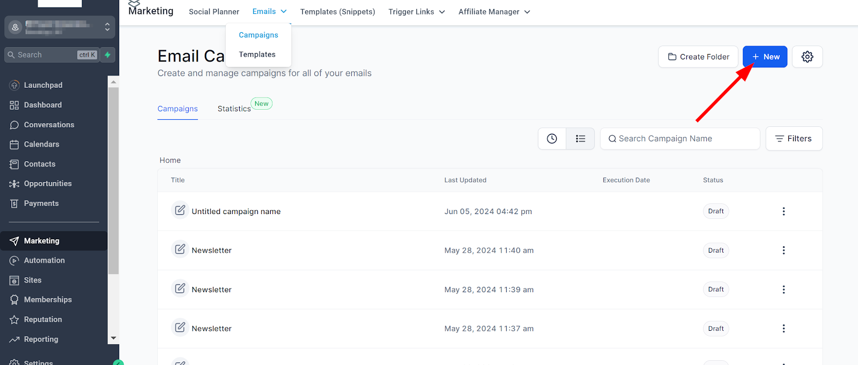Click Draft badge for Newsletter 11:39 am

coord(716,290)
